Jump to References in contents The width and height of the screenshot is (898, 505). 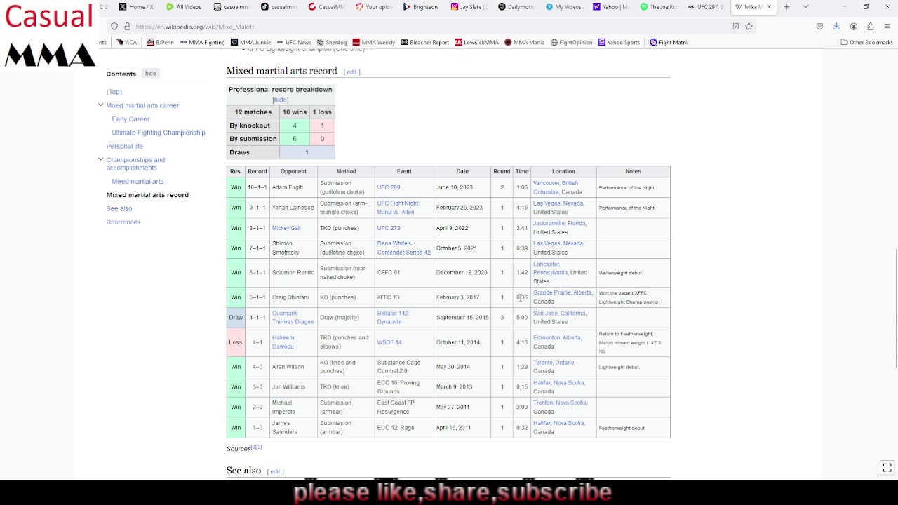point(123,222)
